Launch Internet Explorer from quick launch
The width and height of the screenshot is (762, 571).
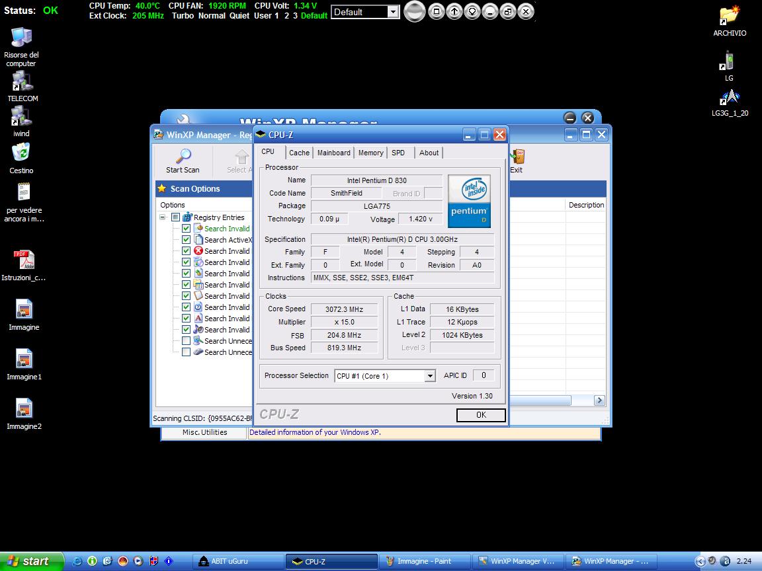(x=77, y=561)
